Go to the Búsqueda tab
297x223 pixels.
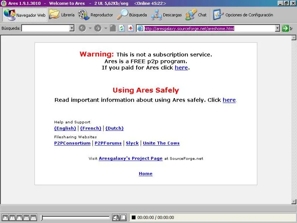pyautogui.click(x=132, y=15)
